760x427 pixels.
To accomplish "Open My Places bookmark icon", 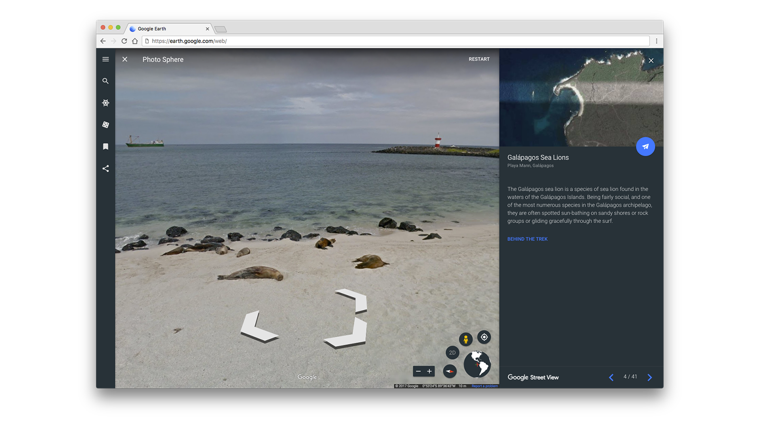I will [x=105, y=147].
